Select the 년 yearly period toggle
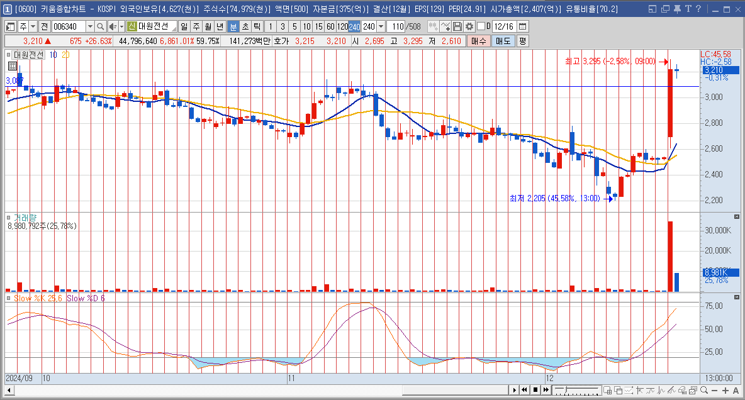 point(220,26)
